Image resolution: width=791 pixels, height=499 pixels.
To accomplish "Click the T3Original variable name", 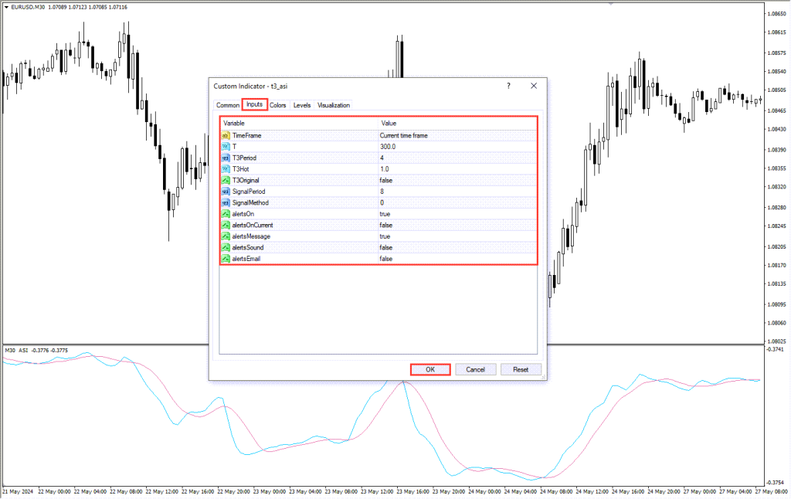I will (246, 180).
